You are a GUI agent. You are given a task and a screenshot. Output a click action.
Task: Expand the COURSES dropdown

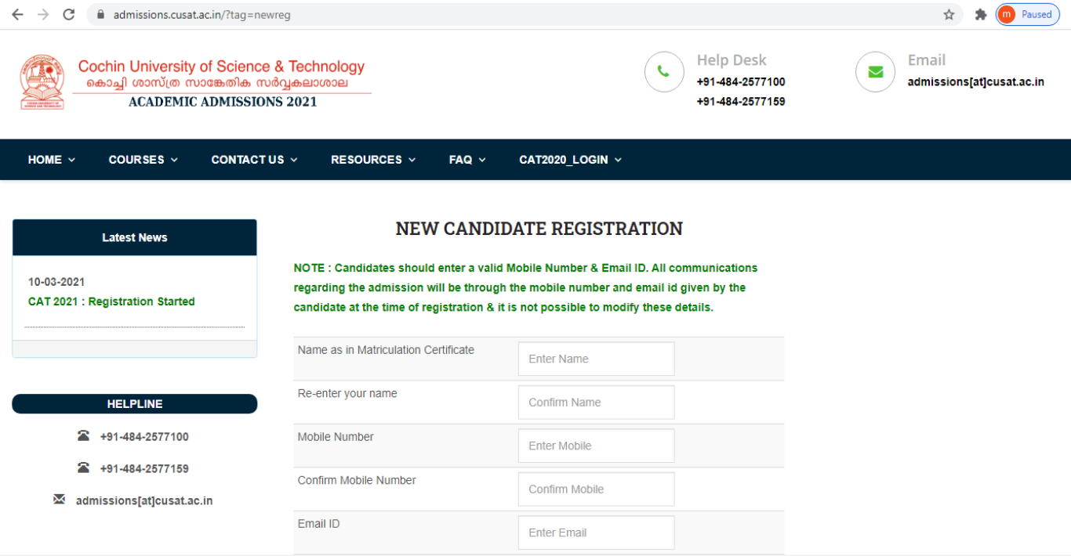coord(143,159)
